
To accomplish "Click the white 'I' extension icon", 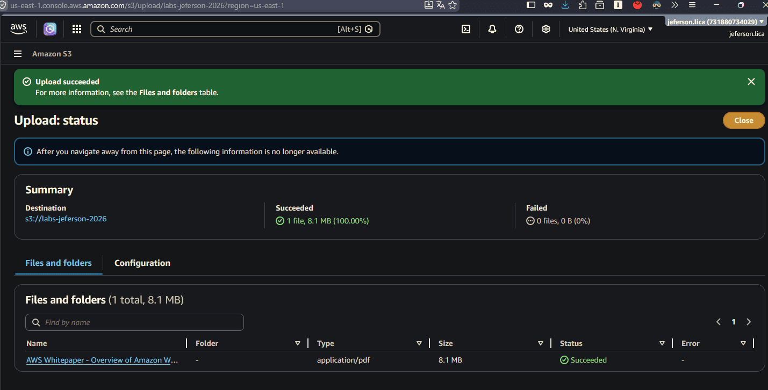I will (618, 5).
